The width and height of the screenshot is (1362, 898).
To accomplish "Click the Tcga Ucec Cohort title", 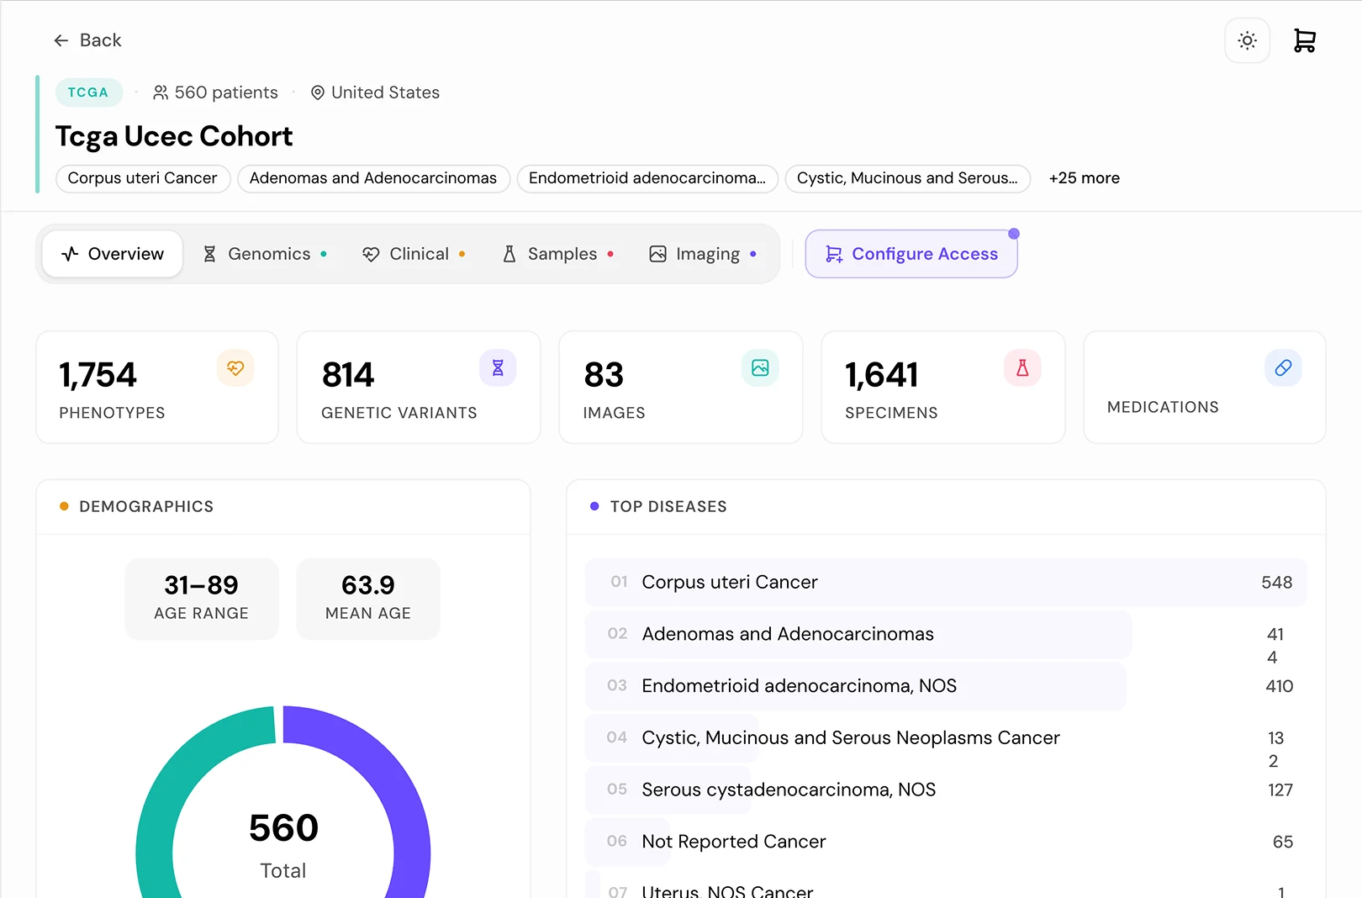I will (174, 136).
